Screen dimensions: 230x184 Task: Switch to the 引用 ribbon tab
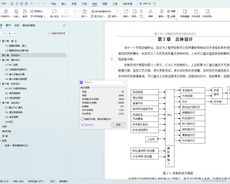tap(84, 4)
